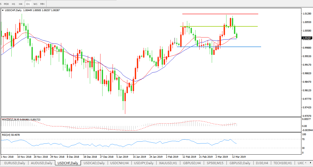The image size is (313, 167).
Task: Switch to USDCAD,Daily chart tab
Action: tap(94, 163)
